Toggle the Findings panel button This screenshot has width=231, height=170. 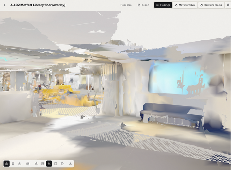click(163, 5)
